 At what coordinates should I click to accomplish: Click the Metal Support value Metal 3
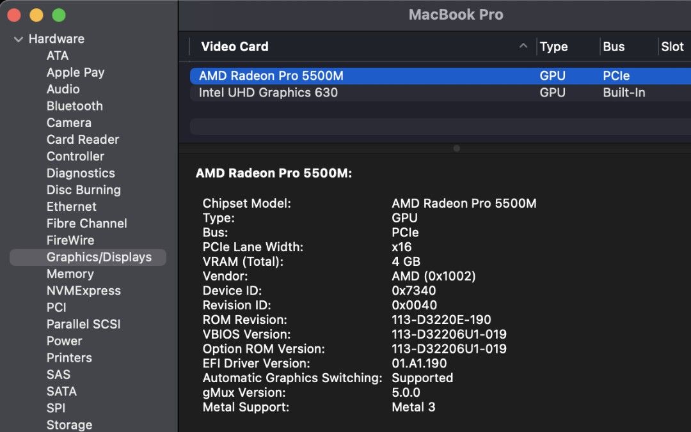(x=413, y=407)
